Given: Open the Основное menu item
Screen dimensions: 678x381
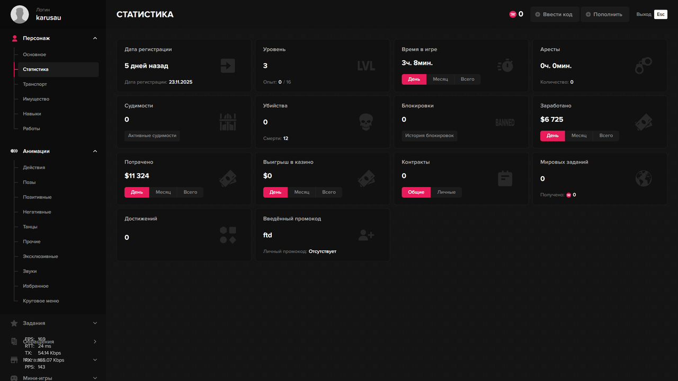Looking at the screenshot, I should pos(34,55).
